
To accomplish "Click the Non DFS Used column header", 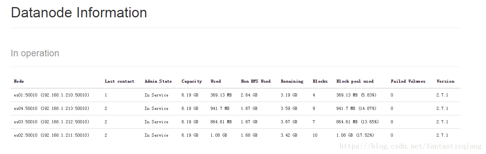I will click(x=256, y=82).
